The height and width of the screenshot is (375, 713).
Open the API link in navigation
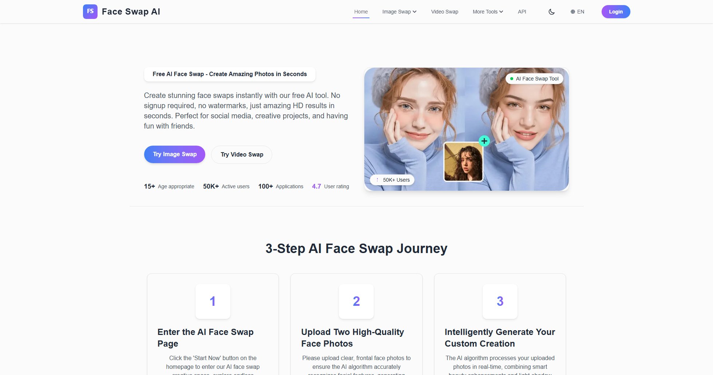click(x=522, y=12)
